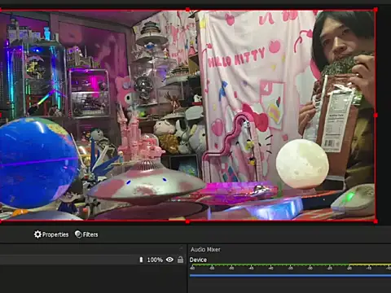Image resolution: width=391 pixels, height=293 pixels.
Task: Click the right-edge middle red handle
Action: pos(376,116)
